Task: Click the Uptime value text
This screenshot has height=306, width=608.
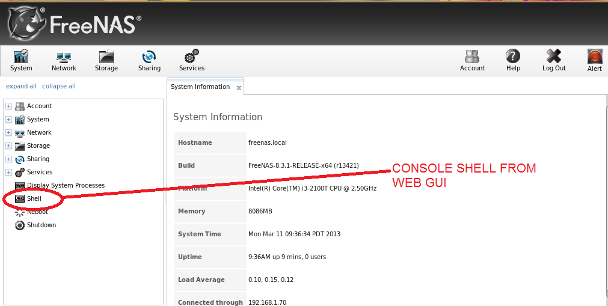Action: click(x=287, y=257)
